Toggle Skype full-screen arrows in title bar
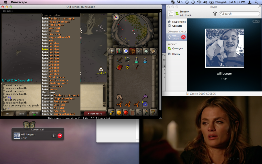This screenshot has width=262, height=164. [259, 7]
